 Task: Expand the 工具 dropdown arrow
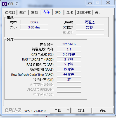68,110
